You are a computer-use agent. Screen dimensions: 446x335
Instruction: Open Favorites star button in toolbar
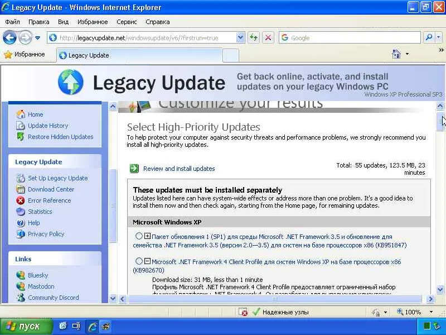click(25, 54)
